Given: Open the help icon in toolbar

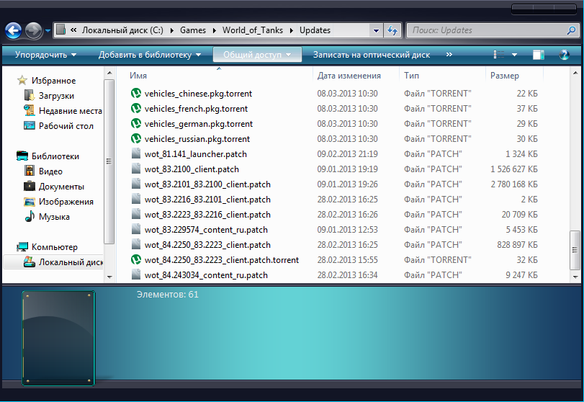Looking at the screenshot, I should click(564, 55).
